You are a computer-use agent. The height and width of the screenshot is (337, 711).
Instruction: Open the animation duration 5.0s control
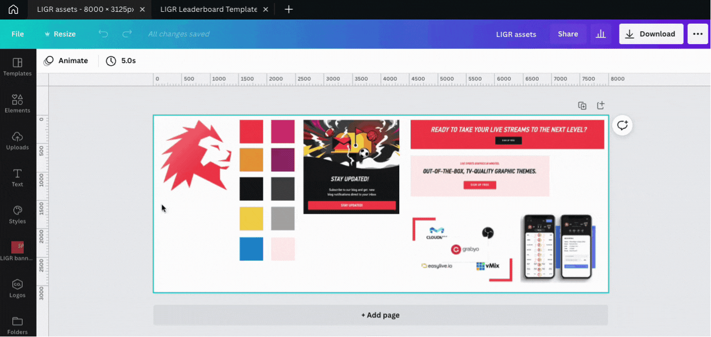121,61
